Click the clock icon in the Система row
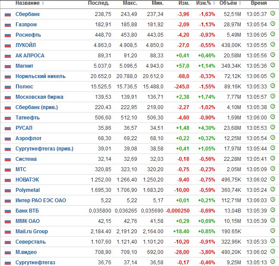This screenshot has width=279, height=266. tap(273, 158)
